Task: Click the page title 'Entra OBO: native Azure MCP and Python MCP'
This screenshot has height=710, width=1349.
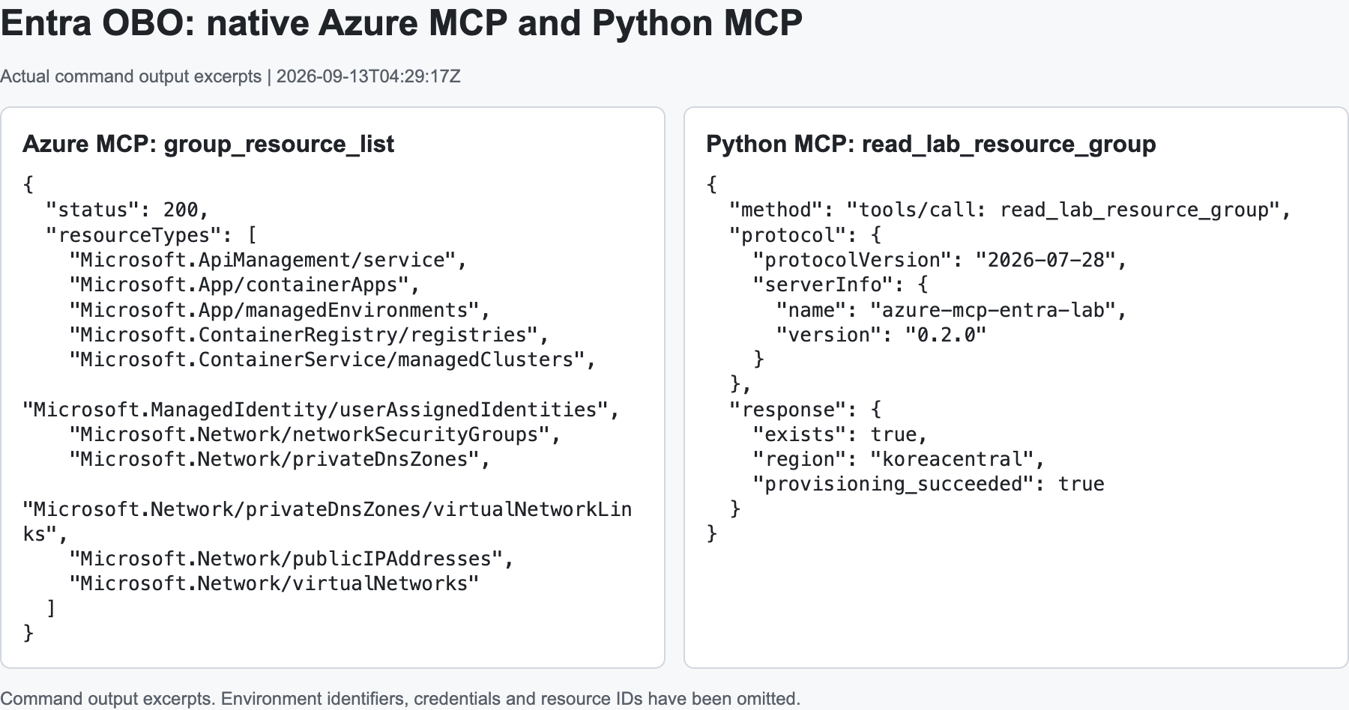Action: [401, 23]
